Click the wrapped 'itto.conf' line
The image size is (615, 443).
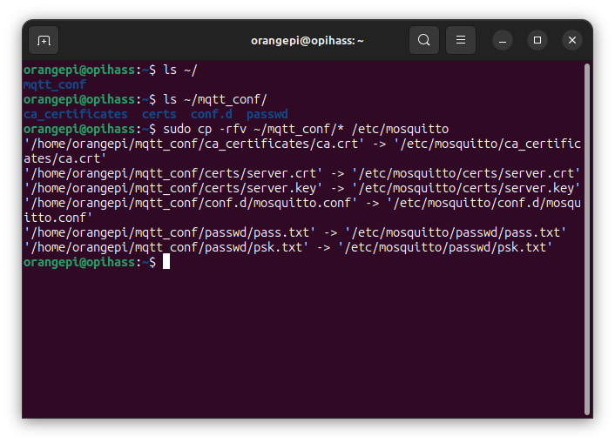pyautogui.click(x=58, y=218)
